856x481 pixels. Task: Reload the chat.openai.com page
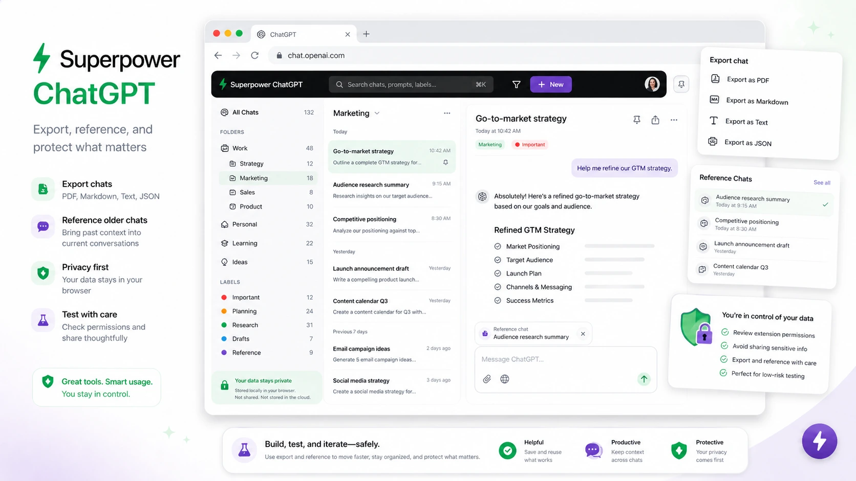click(x=254, y=55)
